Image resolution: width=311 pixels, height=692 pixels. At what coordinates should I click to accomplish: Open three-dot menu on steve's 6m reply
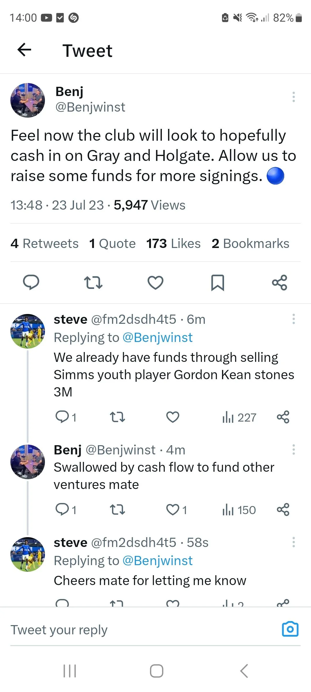pyautogui.click(x=293, y=319)
